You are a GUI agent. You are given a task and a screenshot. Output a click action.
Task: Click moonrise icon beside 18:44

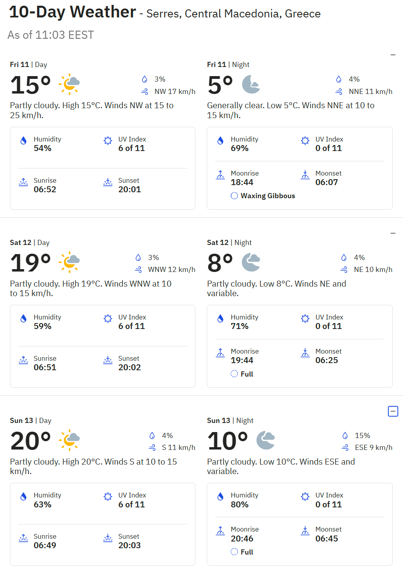220,174
